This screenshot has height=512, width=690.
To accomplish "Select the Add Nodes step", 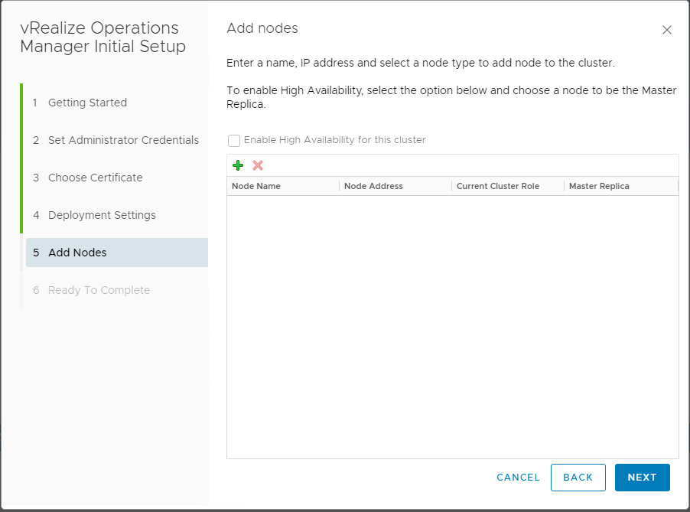I will 77,253.
